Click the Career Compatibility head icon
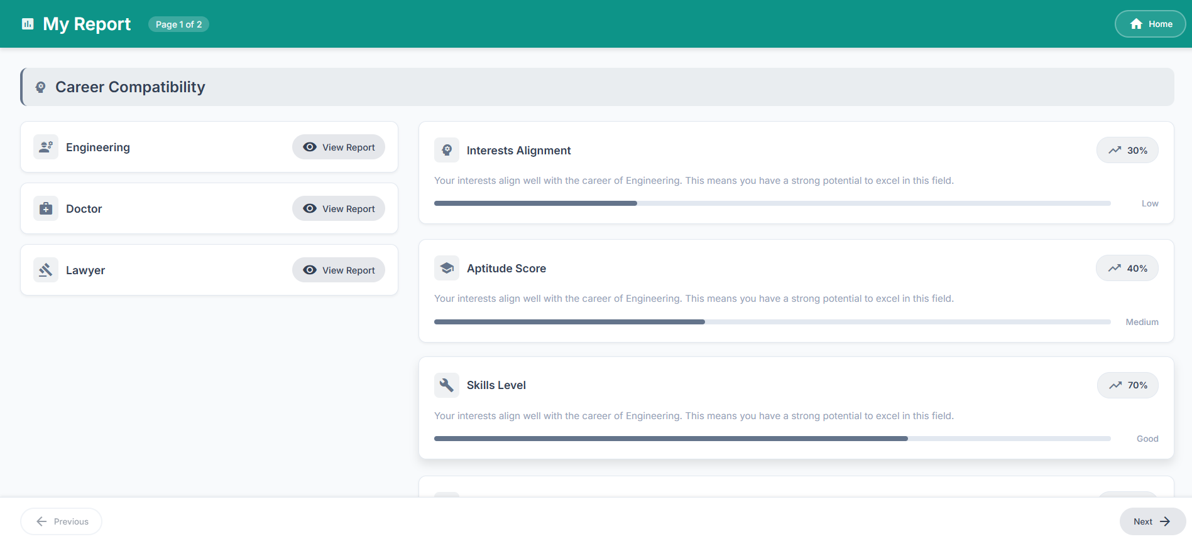 tap(40, 87)
